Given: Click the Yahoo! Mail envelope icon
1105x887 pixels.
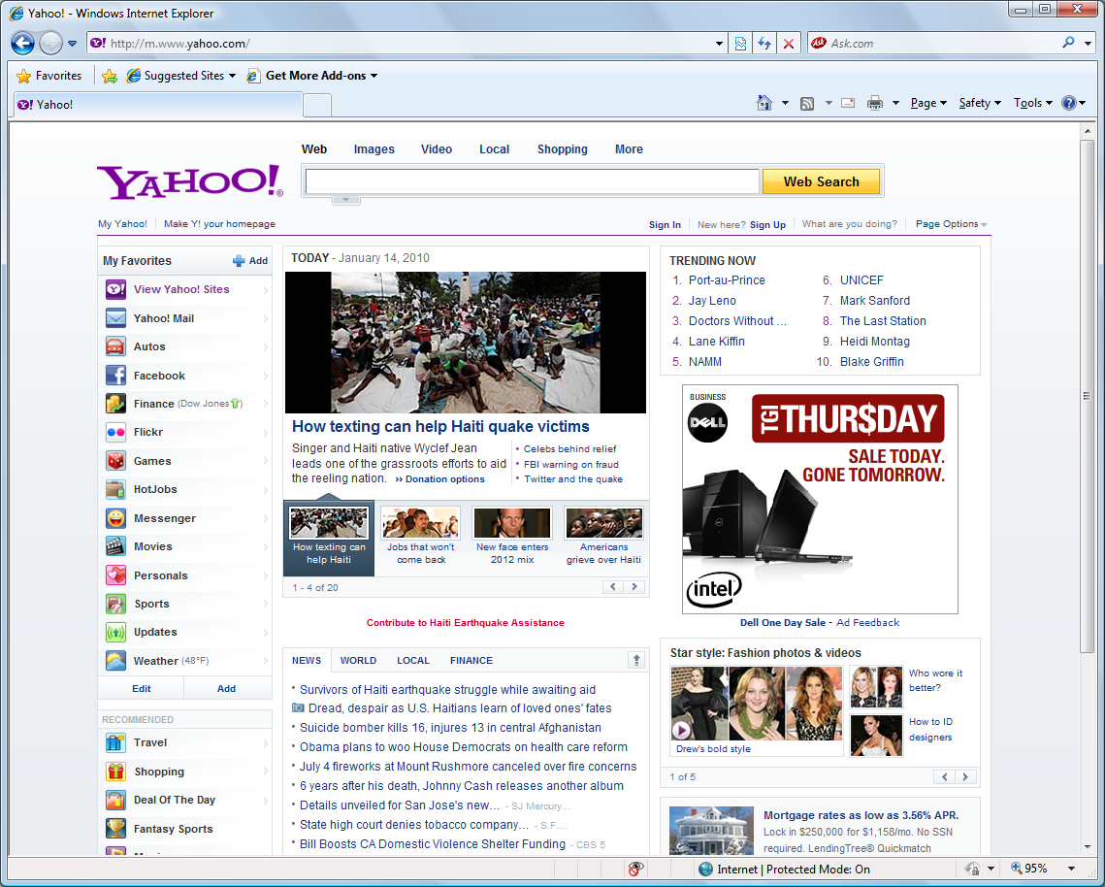Looking at the screenshot, I should pos(115,318).
